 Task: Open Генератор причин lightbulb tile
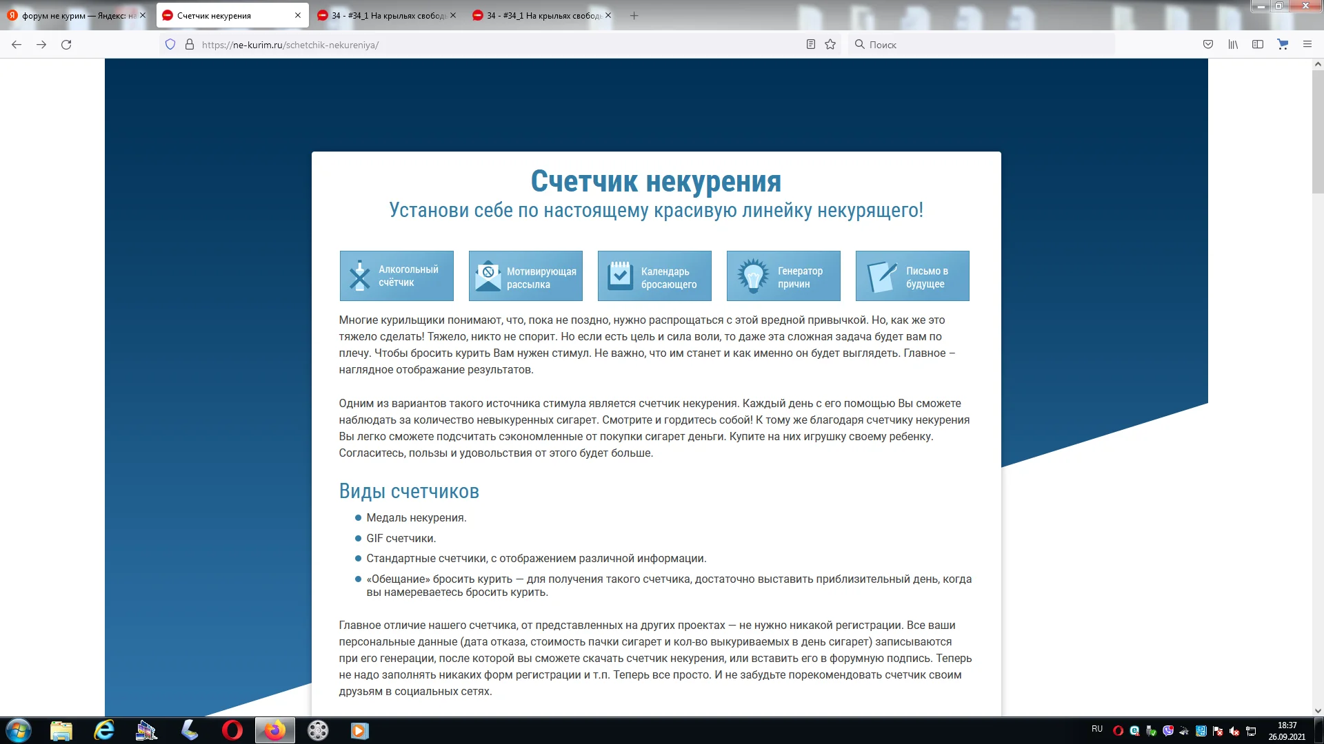tap(783, 276)
